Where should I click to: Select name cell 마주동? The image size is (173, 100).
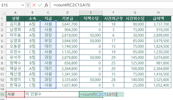[15, 35]
